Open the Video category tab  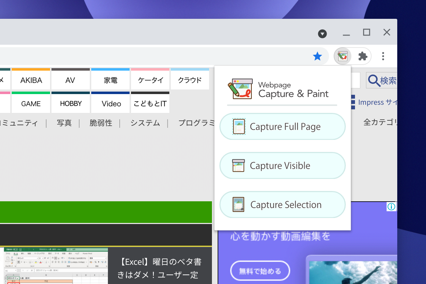pos(110,103)
